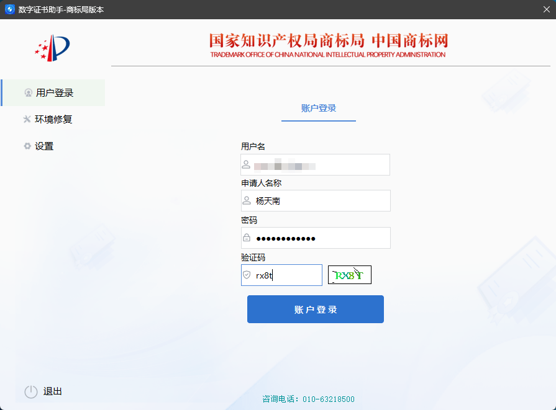
Task: Refresh the RX8T captcha image
Action: pyautogui.click(x=350, y=275)
